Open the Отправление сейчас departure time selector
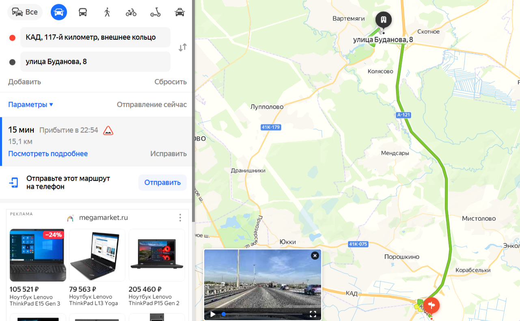The image size is (520, 321). point(152,105)
